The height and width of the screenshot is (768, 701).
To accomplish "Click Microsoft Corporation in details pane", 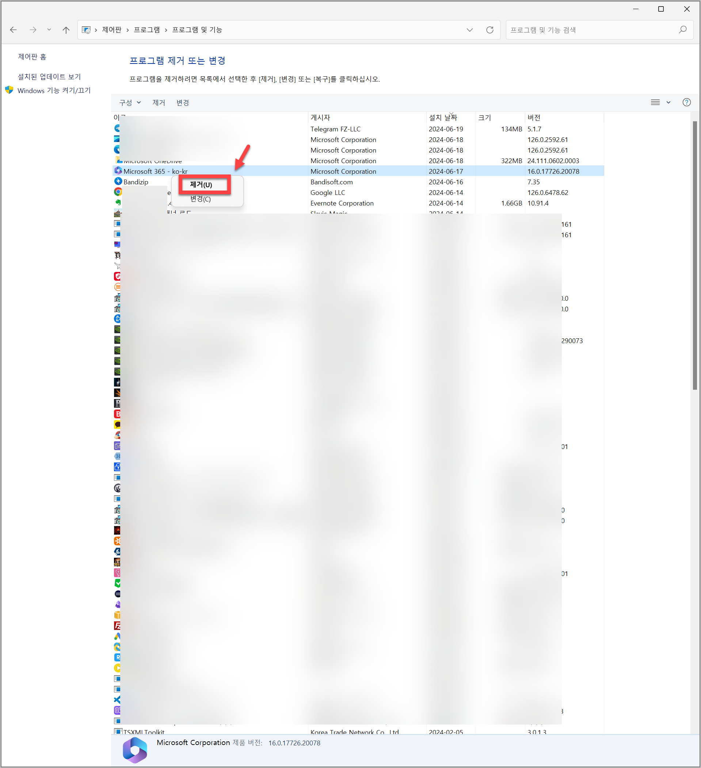I will [x=193, y=742].
